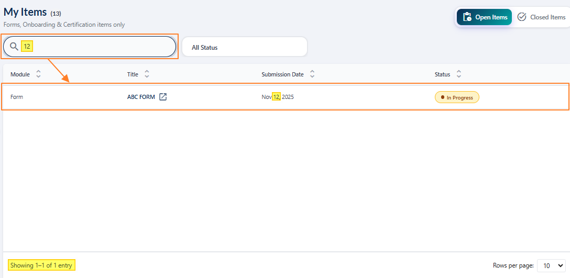570x278 pixels.
Task: Expand the Rows per page dropdown
Action: pos(552,265)
